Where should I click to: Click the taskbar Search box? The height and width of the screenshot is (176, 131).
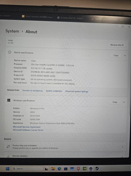(27, 169)
